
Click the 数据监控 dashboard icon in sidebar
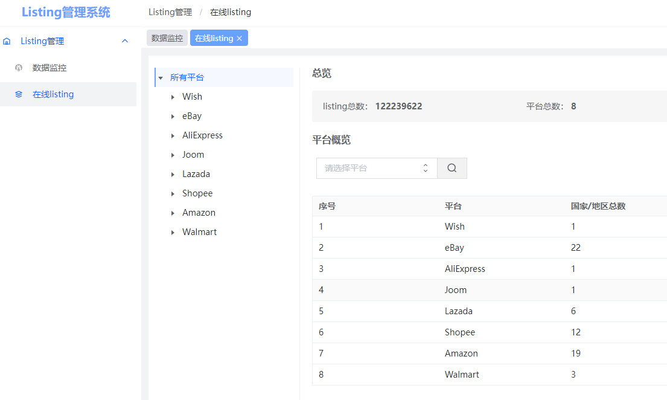(19, 68)
